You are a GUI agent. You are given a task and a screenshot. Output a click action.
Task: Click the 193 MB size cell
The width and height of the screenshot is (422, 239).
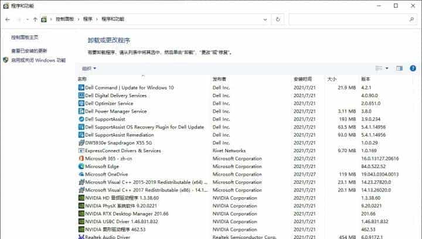pyautogui.click(x=348, y=119)
